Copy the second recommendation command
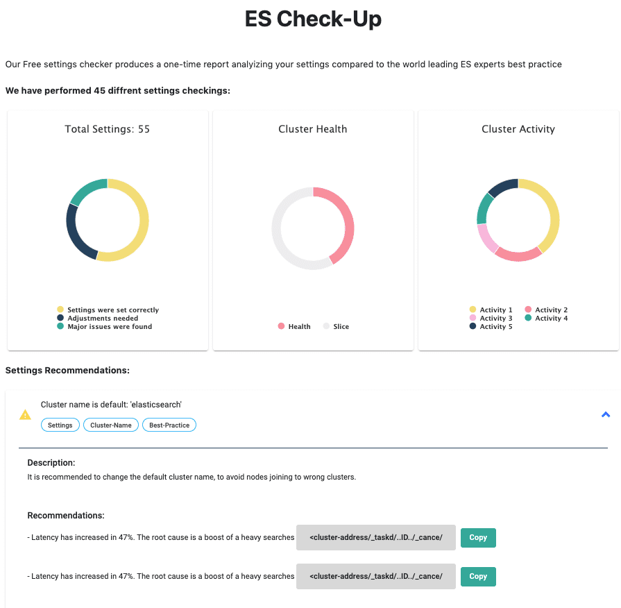This screenshot has width=621, height=608. point(478,576)
